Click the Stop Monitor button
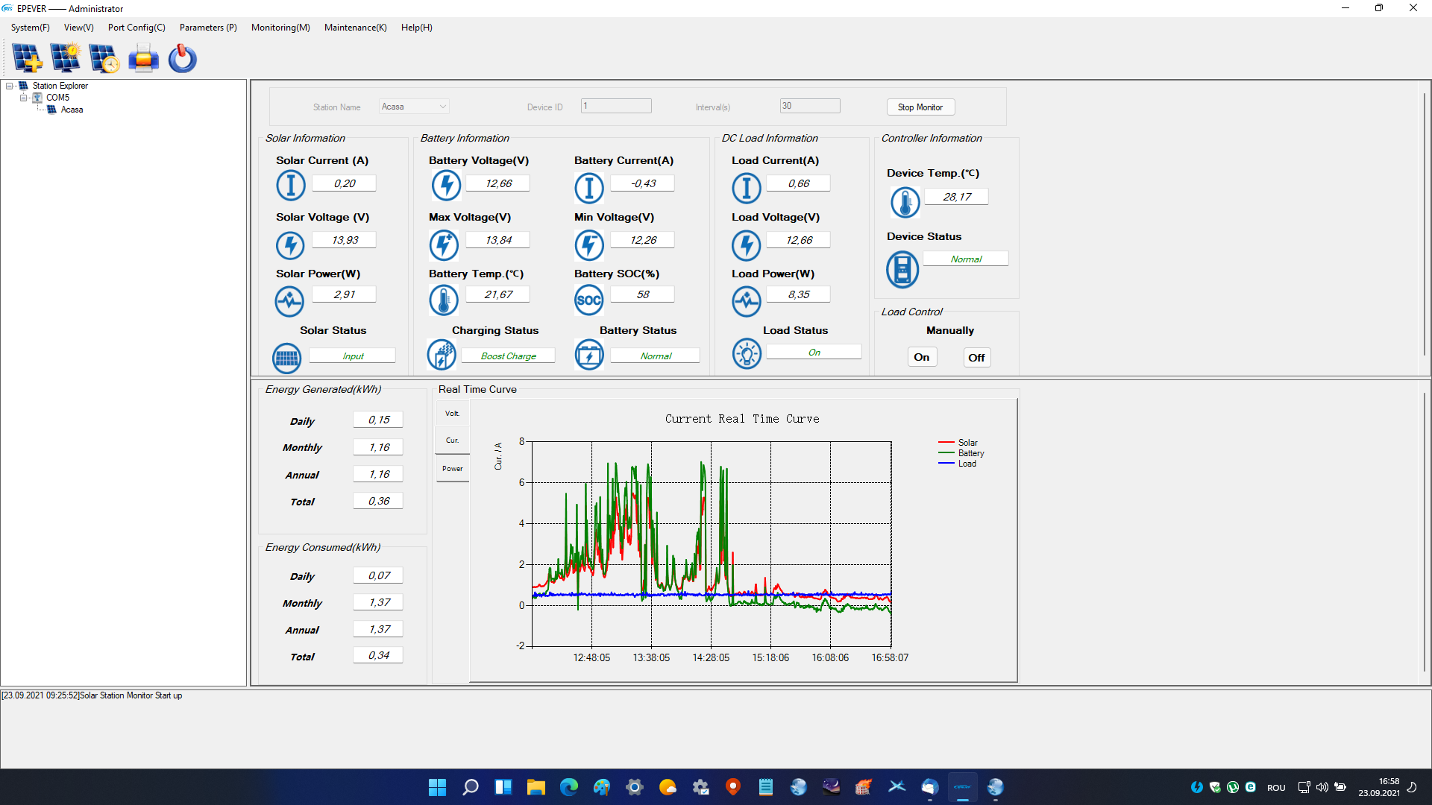Image resolution: width=1432 pixels, height=805 pixels. pos(920,107)
